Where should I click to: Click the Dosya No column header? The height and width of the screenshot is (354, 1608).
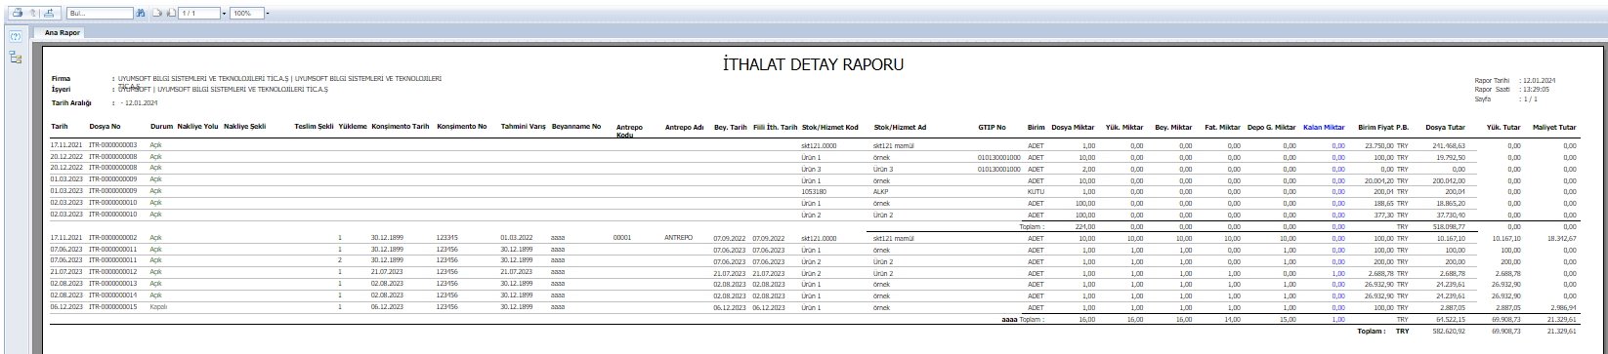pyautogui.click(x=105, y=127)
